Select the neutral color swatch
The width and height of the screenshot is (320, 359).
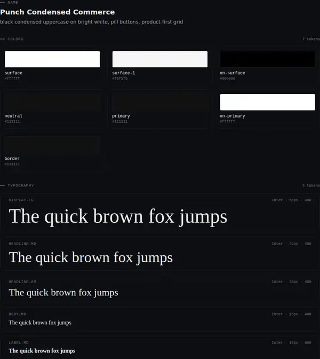[x=52, y=102]
